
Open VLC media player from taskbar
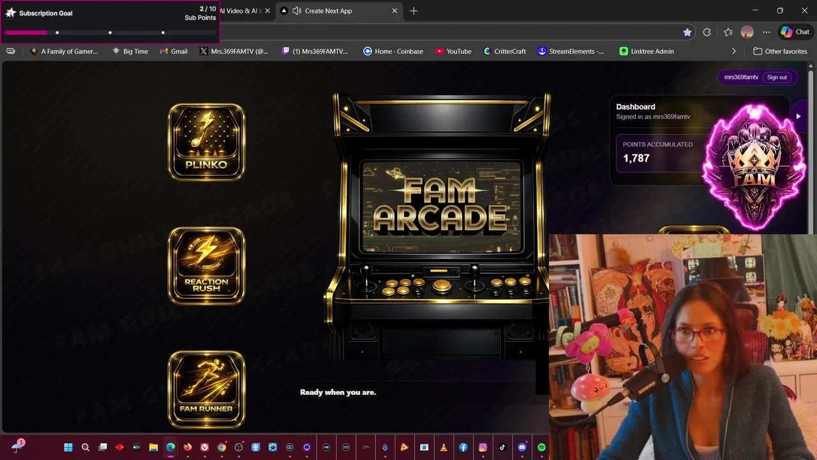[x=444, y=447]
